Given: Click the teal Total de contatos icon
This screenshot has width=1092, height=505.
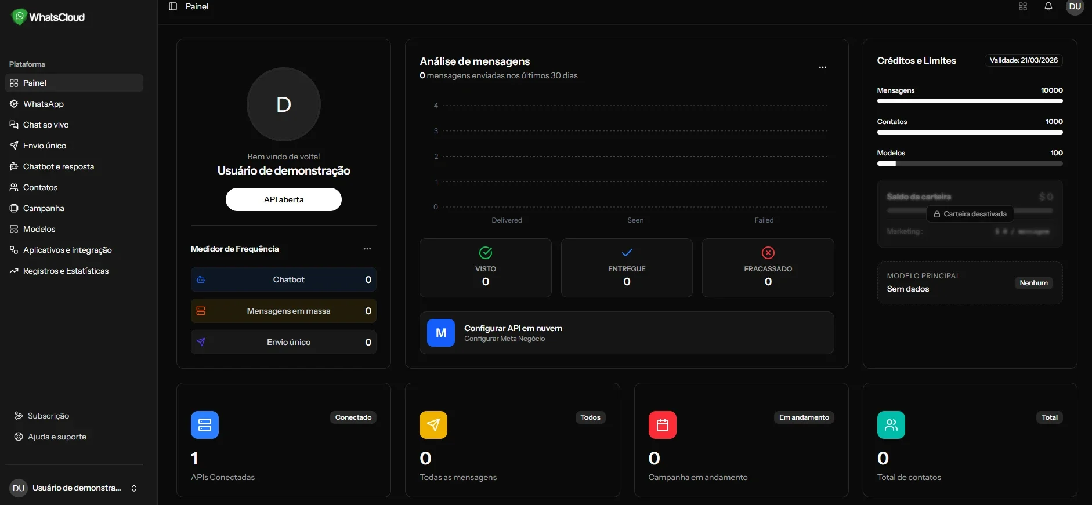Looking at the screenshot, I should pos(891,425).
